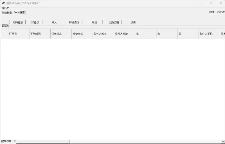Viewport: 225px width, 144px height.
Task: Click the app icon in title bar
Action: (3, 3)
